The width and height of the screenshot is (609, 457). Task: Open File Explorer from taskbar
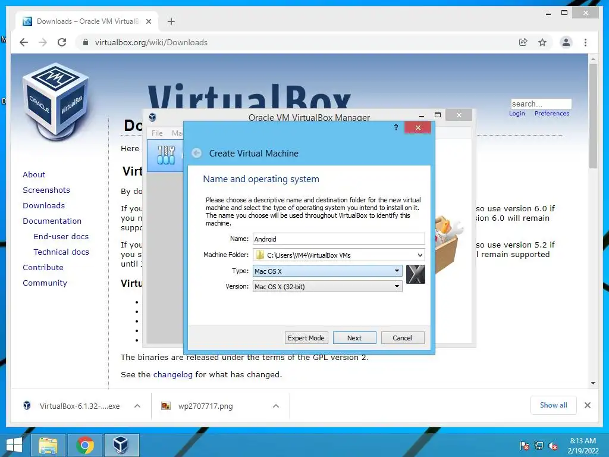48,445
